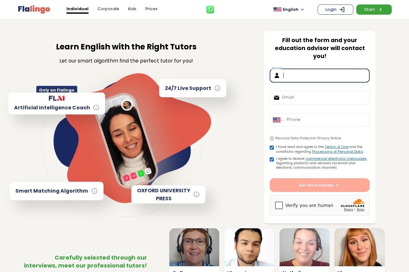Click the Flalingo logo
The width and height of the screenshot is (409, 272).
pos(34,9)
